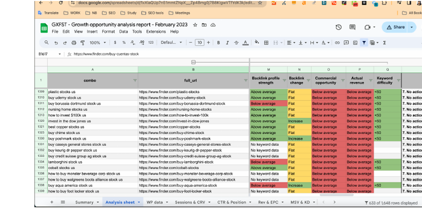The width and height of the screenshot is (422, 216).
Task: Click the font size input field
Action: coord(199,42)
